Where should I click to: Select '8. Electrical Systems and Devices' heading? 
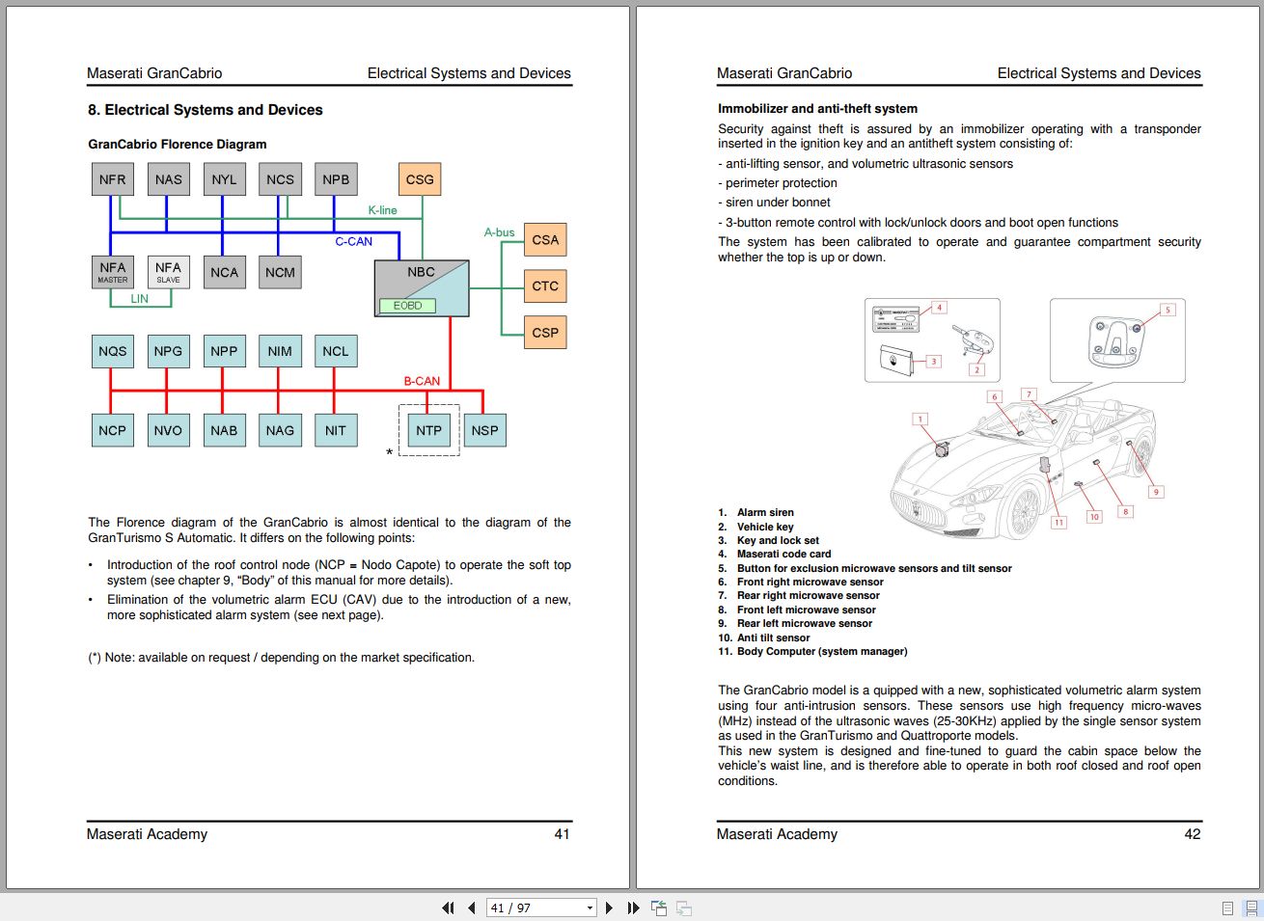pos(206,110)
